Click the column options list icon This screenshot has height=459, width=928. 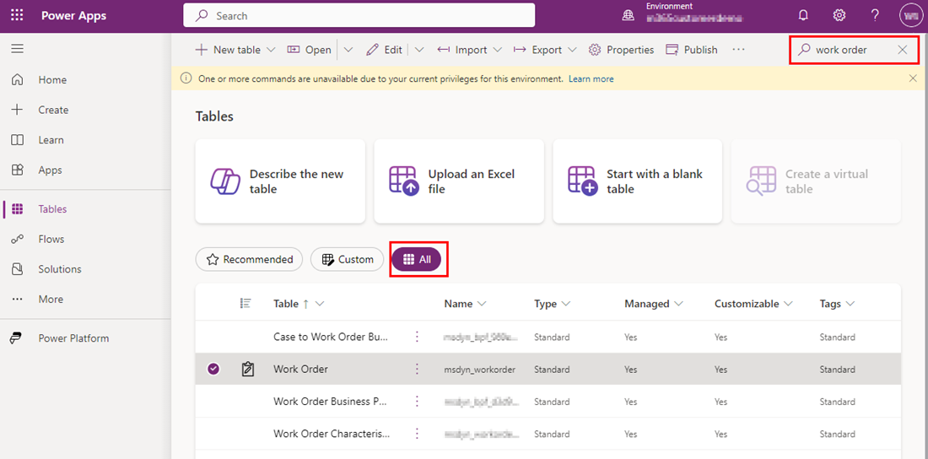245,303
